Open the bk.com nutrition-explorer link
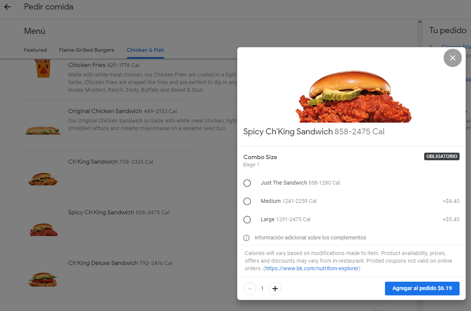Screen dimensions: 471x311 312,268
